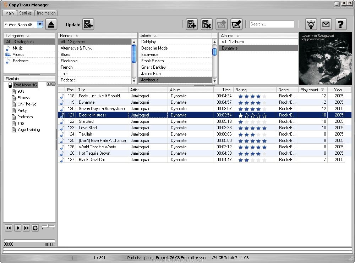Click the lightbulb tips icon
Viewport: 355px width, 263px height.
click(x=311, y=24)
